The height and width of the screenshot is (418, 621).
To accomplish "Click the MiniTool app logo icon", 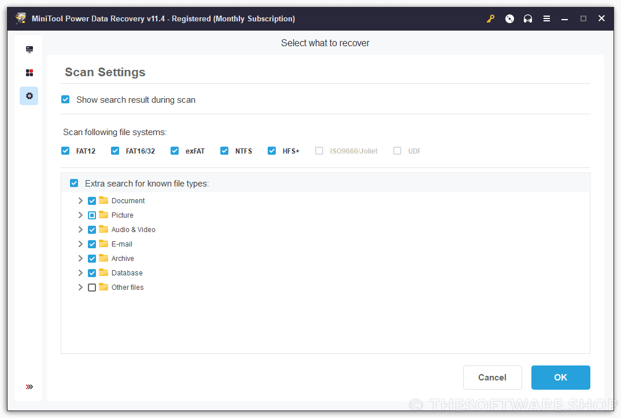I will coord(21,18).
